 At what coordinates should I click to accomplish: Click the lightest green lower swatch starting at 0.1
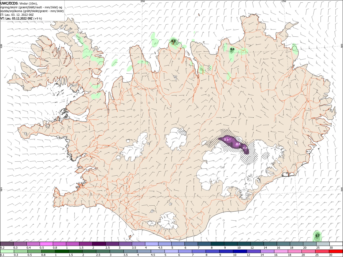(x=7, y=251)
